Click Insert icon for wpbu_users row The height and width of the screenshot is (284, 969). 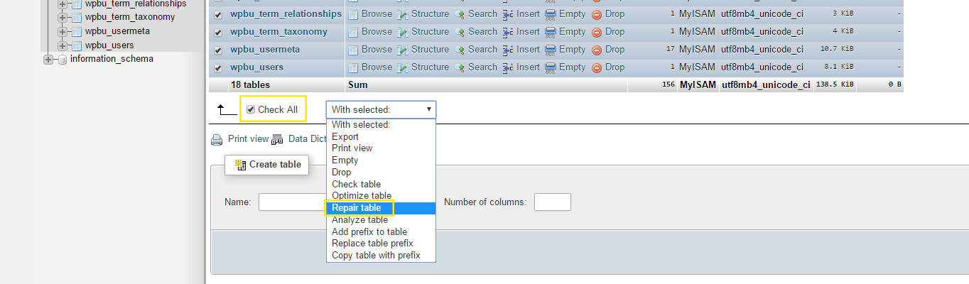tap(508, 67)
